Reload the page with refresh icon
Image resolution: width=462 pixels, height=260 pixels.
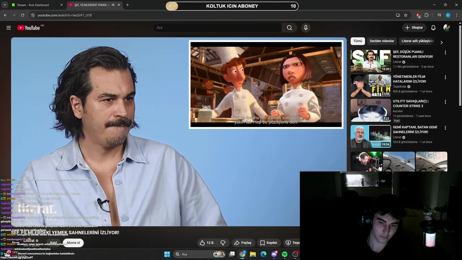tap(22, 15)
